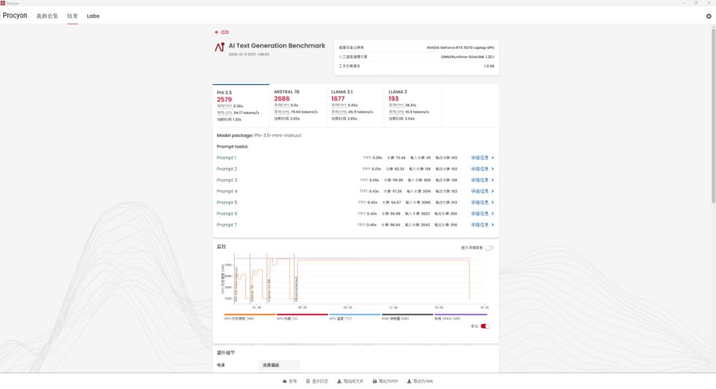This screenshot has width=716, height=389.
Task: Click the Prompt 2 label
Action: pos(227,169)
